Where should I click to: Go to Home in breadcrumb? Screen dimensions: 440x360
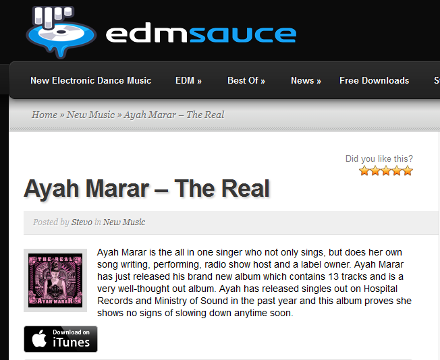tap(45, 115)
